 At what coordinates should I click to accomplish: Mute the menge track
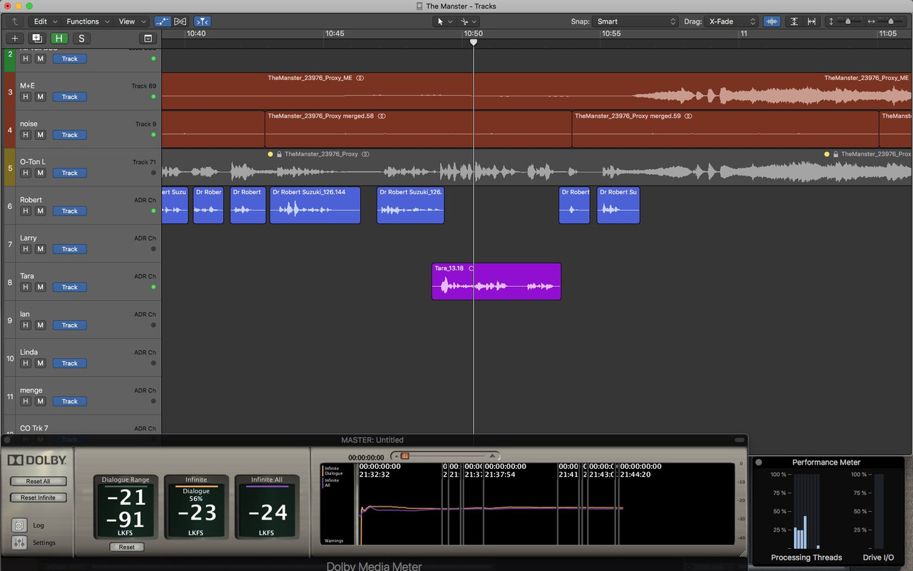click(41, 401)
